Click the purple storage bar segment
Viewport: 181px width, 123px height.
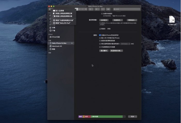pyautogui.click(x=81, y=117)
